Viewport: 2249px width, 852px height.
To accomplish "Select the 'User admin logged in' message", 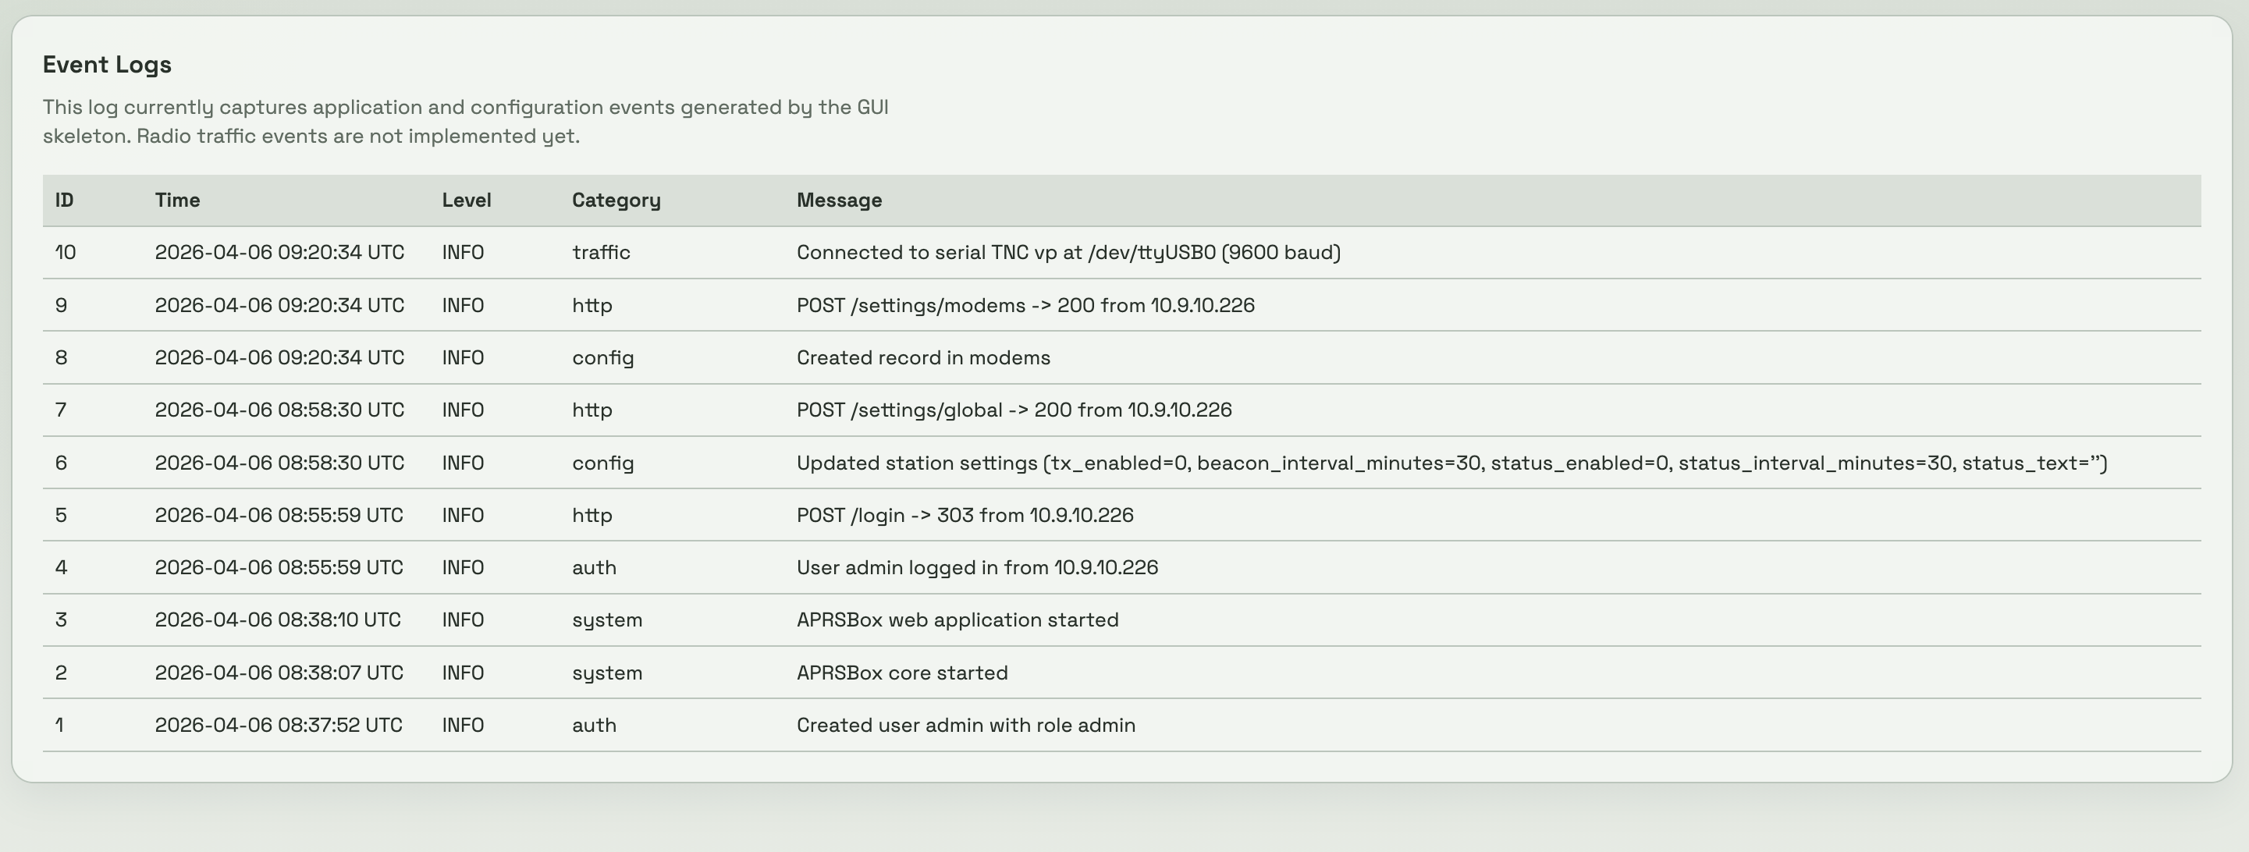I will coord(977,567).
